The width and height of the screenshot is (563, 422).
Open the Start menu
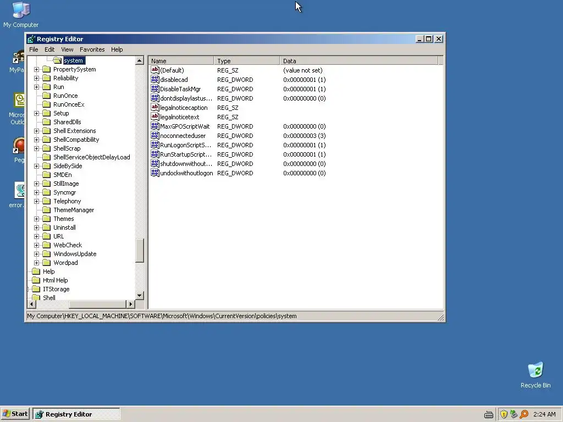pyautogui.click(x=15, y=414)
